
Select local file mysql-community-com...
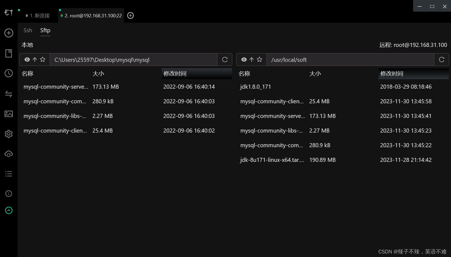click(55, 101)
